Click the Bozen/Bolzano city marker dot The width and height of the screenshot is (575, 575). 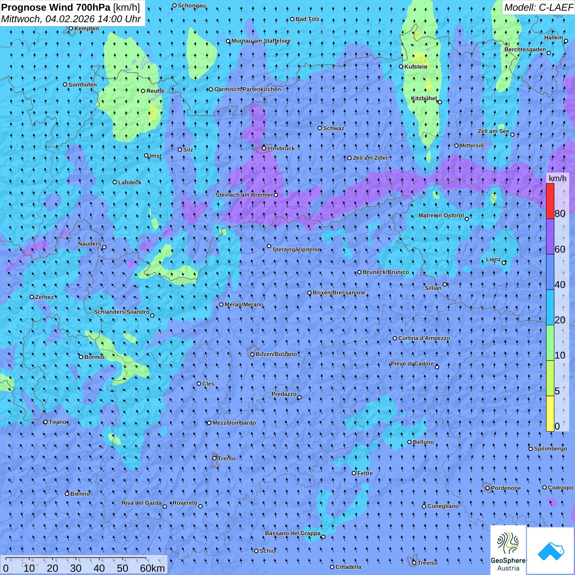[252, 354]
